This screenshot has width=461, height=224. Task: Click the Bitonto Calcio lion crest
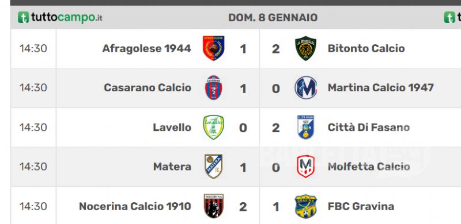pos(306,48)
